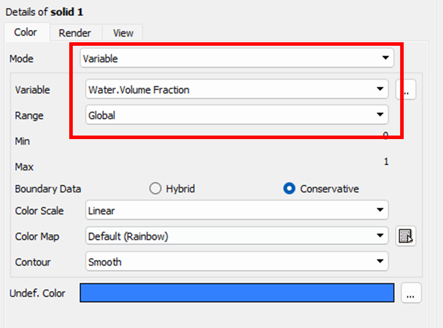
Task: Open the Color Scale Linear dropdown
Action: click(237, 210)
